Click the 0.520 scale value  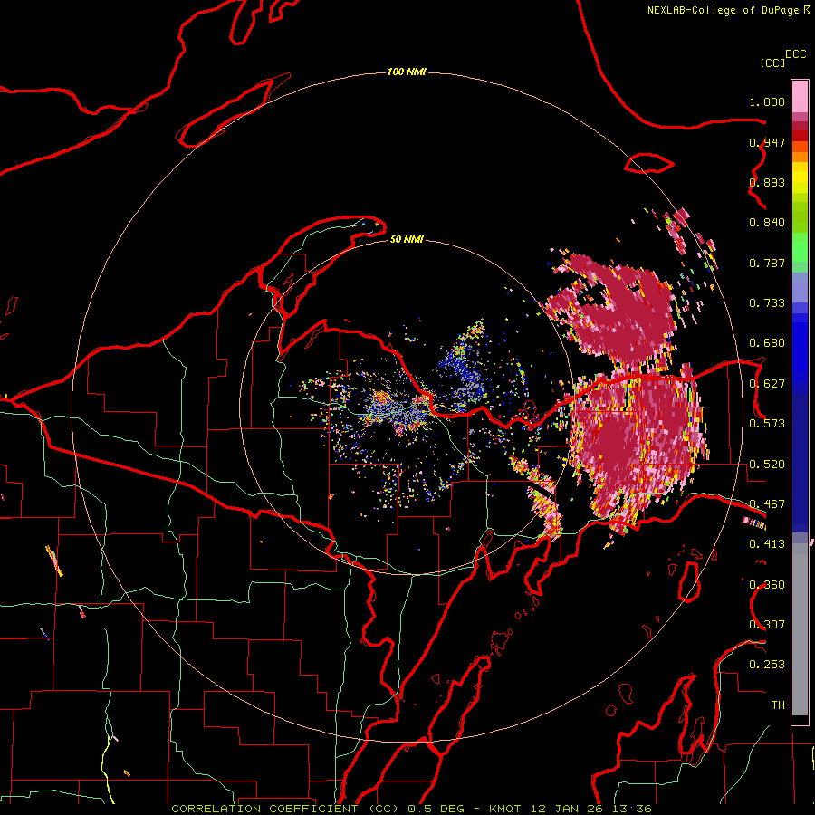[x=767, y=465]
